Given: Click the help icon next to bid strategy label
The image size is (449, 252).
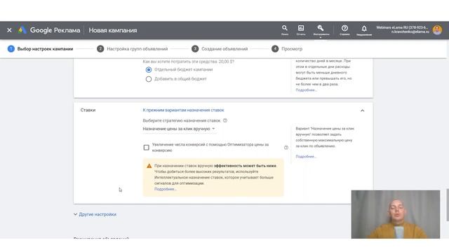Looking at the screenshot, I should pos(225,120).
